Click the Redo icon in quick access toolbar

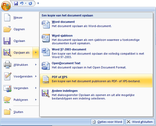click(30, 3)
